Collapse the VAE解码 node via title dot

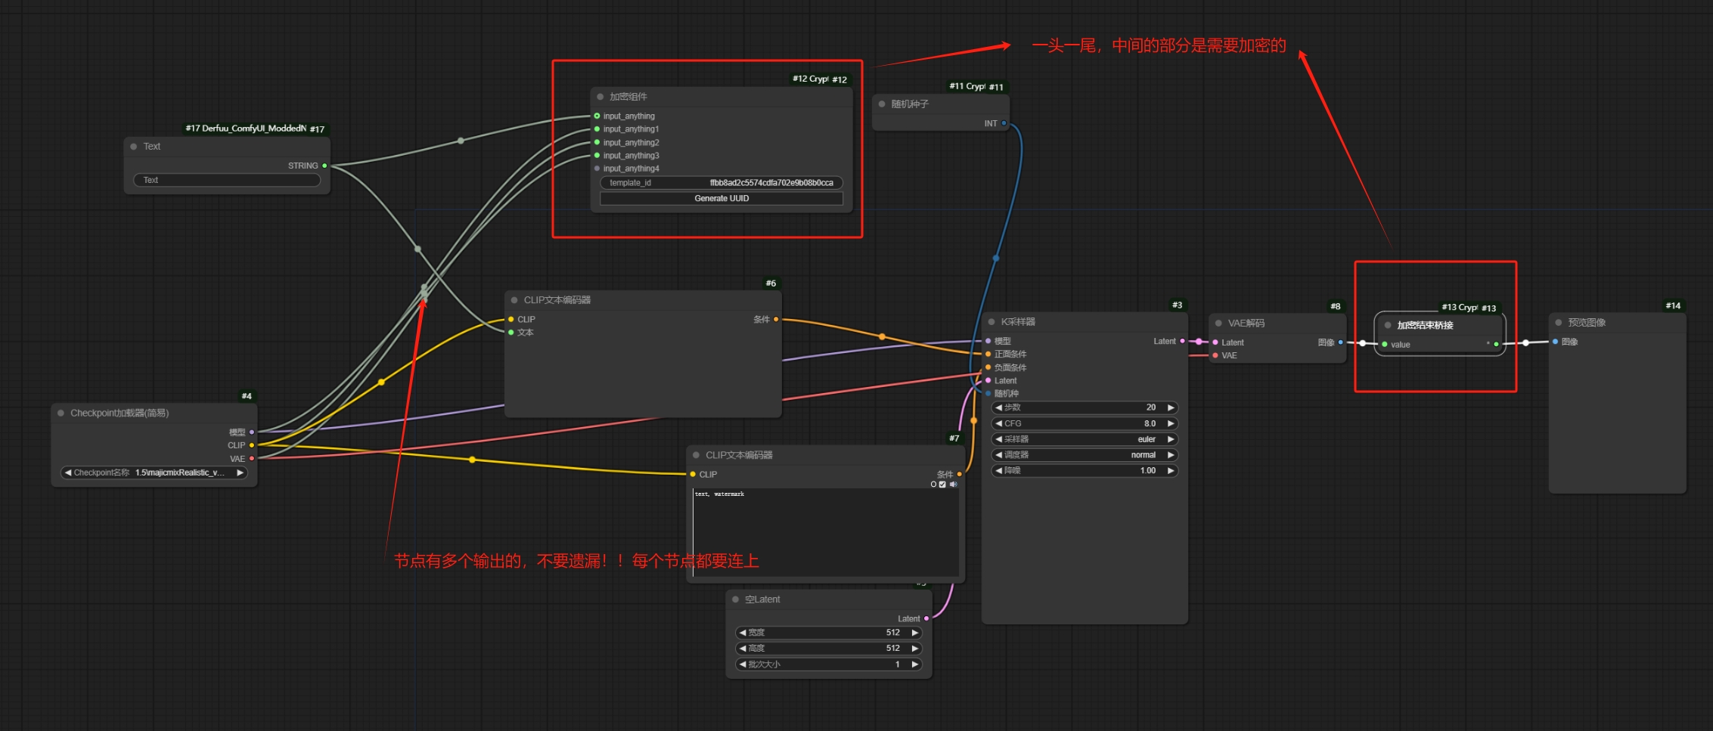[1218, 324]
